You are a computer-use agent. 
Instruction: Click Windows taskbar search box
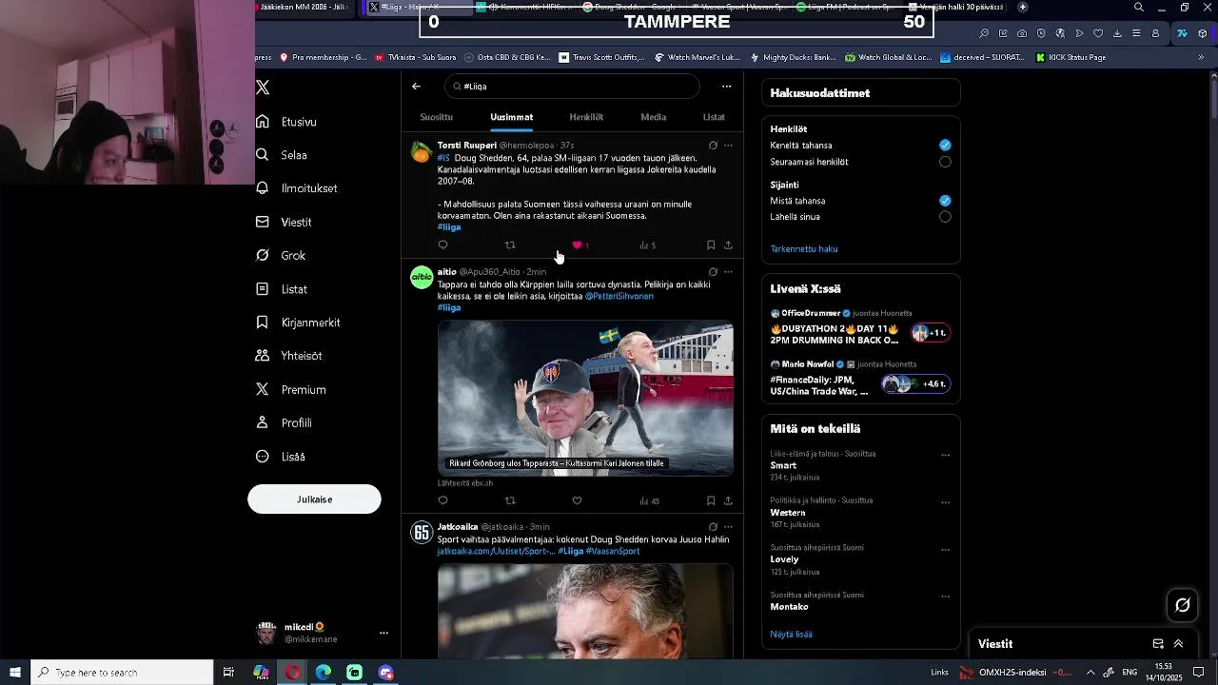122,673
